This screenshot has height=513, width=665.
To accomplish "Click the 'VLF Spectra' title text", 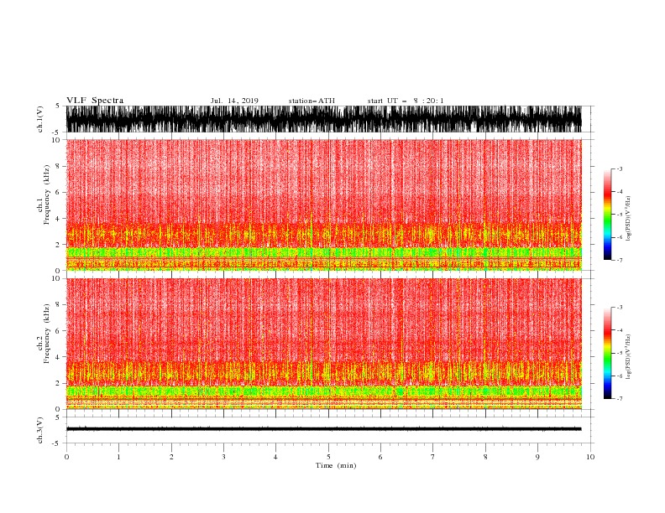I will pos(95,101).
